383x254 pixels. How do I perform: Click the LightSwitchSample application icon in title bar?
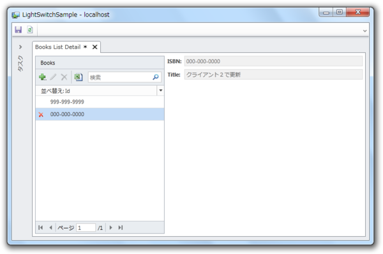[x=16, y=15]
